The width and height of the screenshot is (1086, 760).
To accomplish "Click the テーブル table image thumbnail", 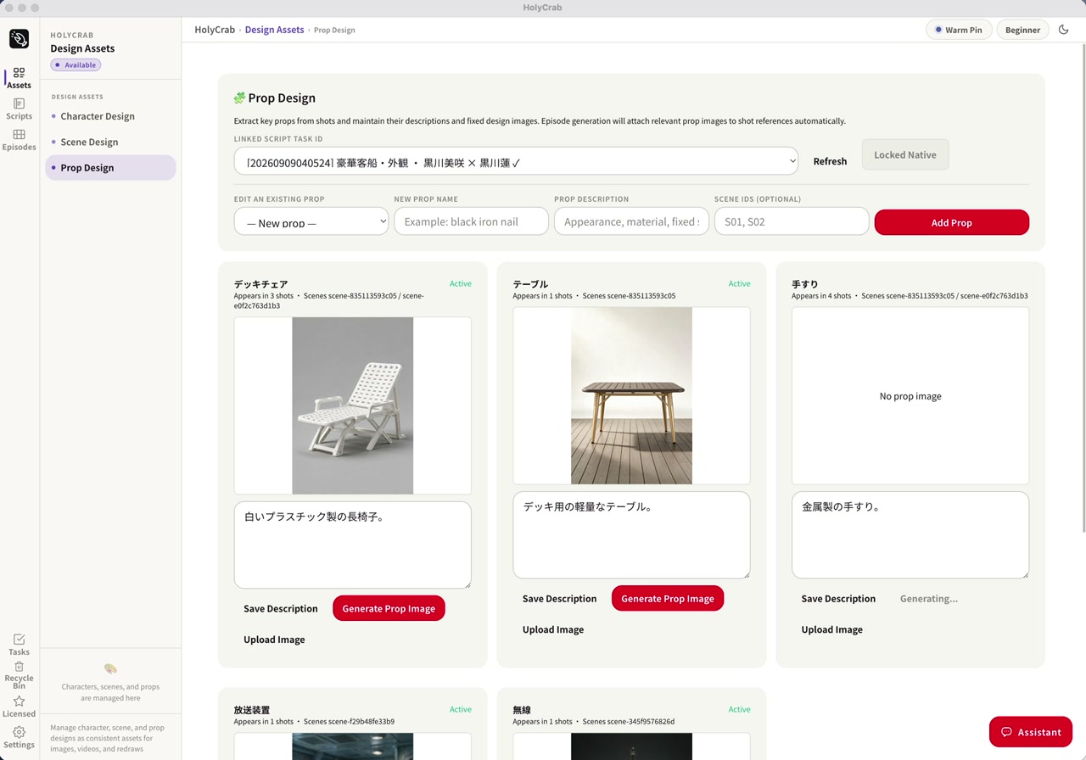I will (x=631, y=396).
